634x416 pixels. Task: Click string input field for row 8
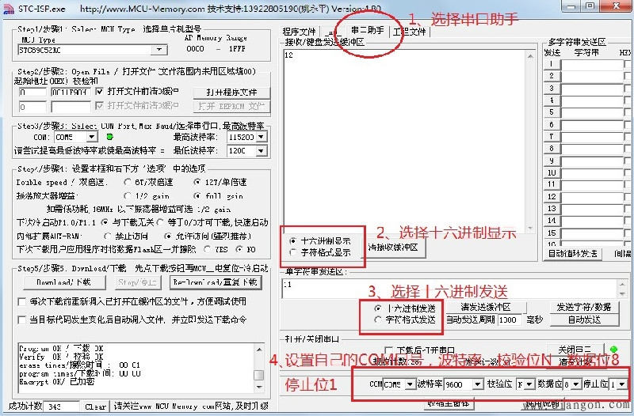click(x=592, y=149)
